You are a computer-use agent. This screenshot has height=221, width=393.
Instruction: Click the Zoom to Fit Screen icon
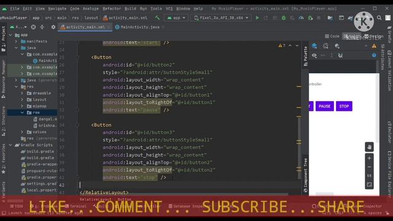369,185
